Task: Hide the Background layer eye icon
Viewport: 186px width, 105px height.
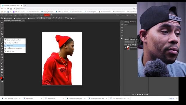Action: [x=125, y=48]
